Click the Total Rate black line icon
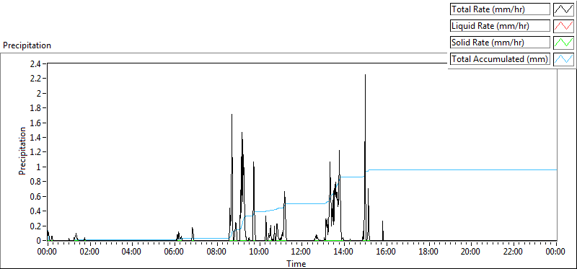The width and height of the screenshot is (577, 269). [563, 9]
